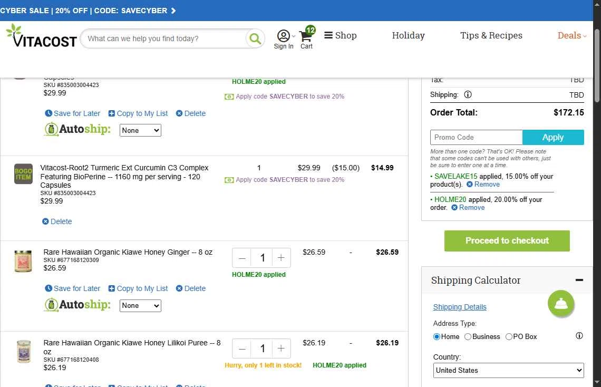Screen dimensions: 601x387
Task: Increase Kiawe Honey Ginger quantity with plus
Action: pyautogui.click(x=281, y=258)
